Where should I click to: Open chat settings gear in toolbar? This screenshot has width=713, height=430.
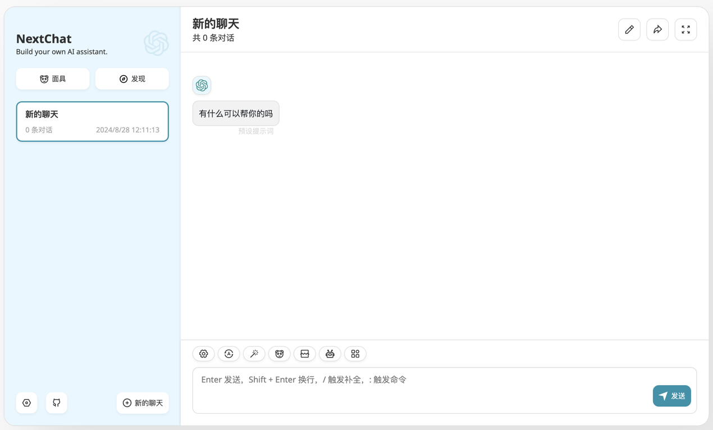click(x=203, y=354)
